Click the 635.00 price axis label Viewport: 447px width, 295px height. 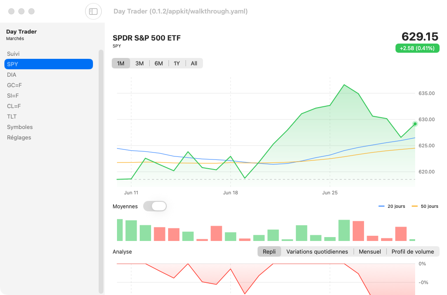(x=426, y=93)
